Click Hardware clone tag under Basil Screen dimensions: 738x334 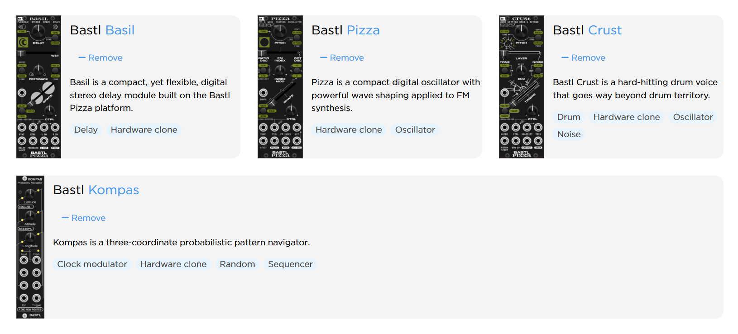144,130
